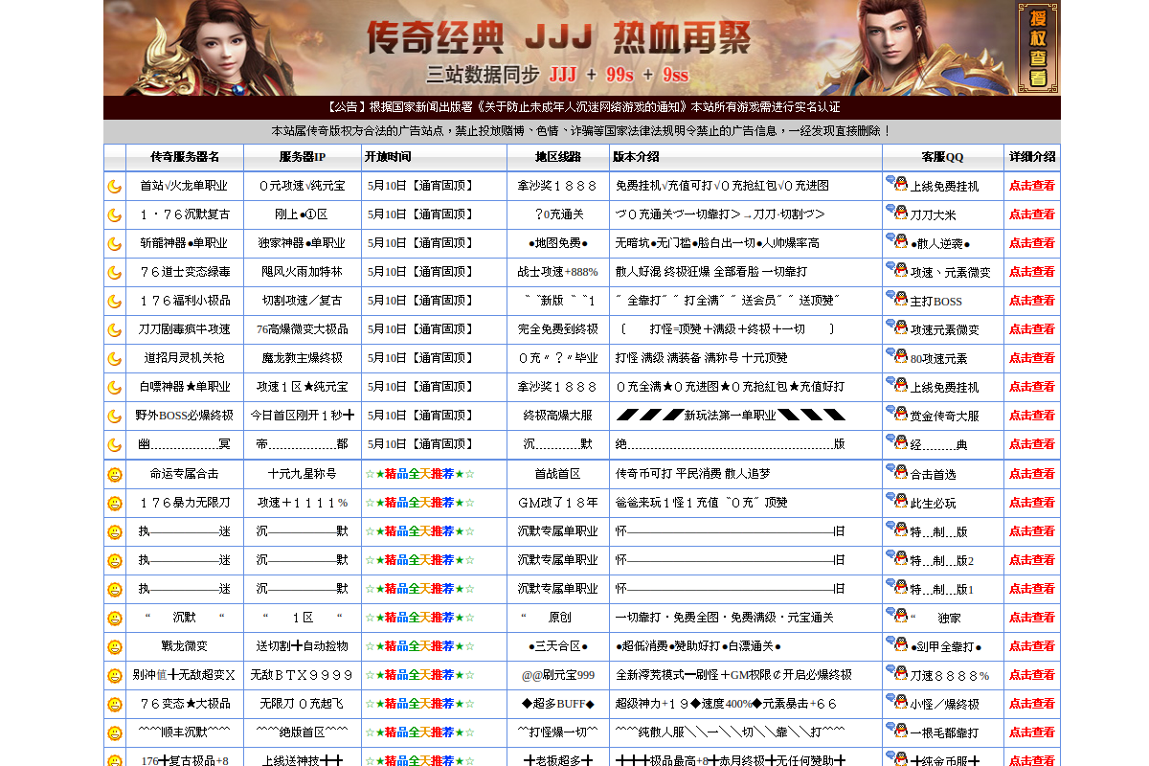The width and height of the screenshot is (1149, 766).
Task: Open 点击查看 for 别冲值╋无敌超变X
Action: [1032, 675]
